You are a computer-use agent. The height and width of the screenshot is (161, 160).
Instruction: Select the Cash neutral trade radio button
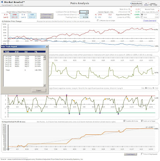[142, 14]
